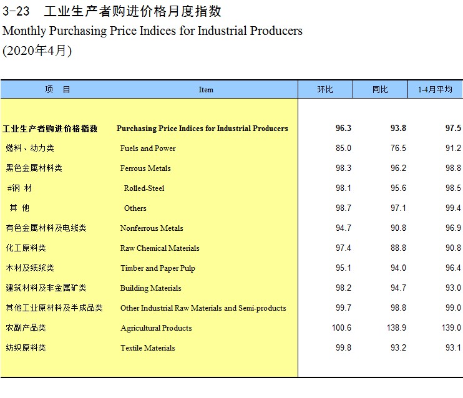Click the value 96.9 for Nonferrous Metals
Image resolution: width=463 pixels, height=398 pixels.
tap(453, 228)
